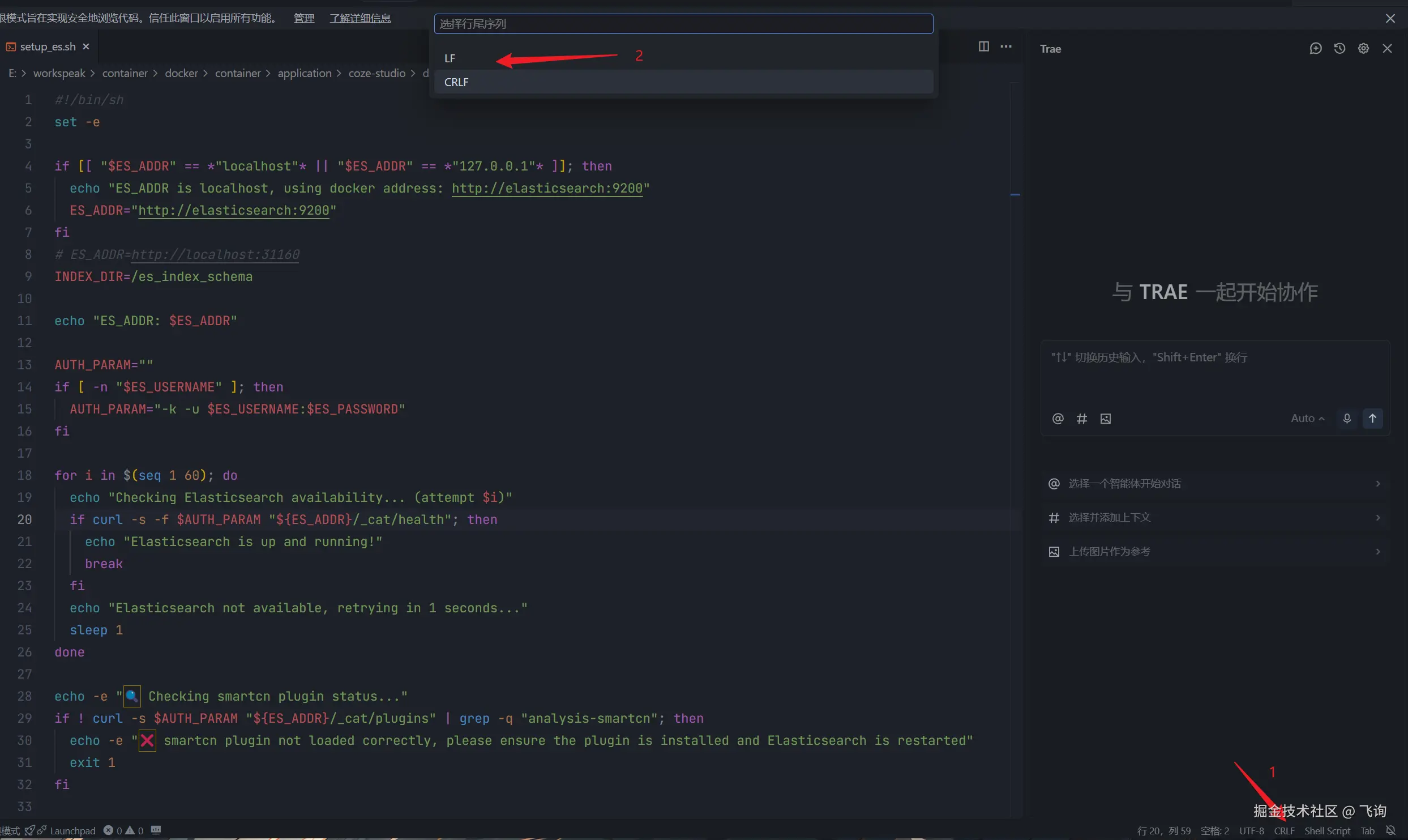Click Launchpad in status bar
This screenshot has width=1408, height=840.
coord(72,831)
